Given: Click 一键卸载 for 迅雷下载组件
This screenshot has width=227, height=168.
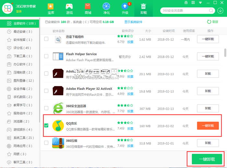Looking at the screenshot, I should [x=208, y=39].
